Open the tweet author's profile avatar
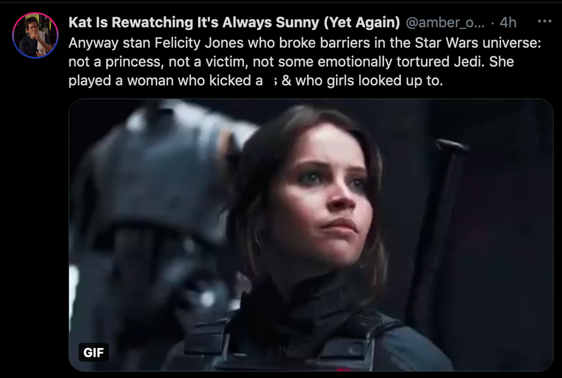This screenshot has width=562, height=378. (35, 35)
